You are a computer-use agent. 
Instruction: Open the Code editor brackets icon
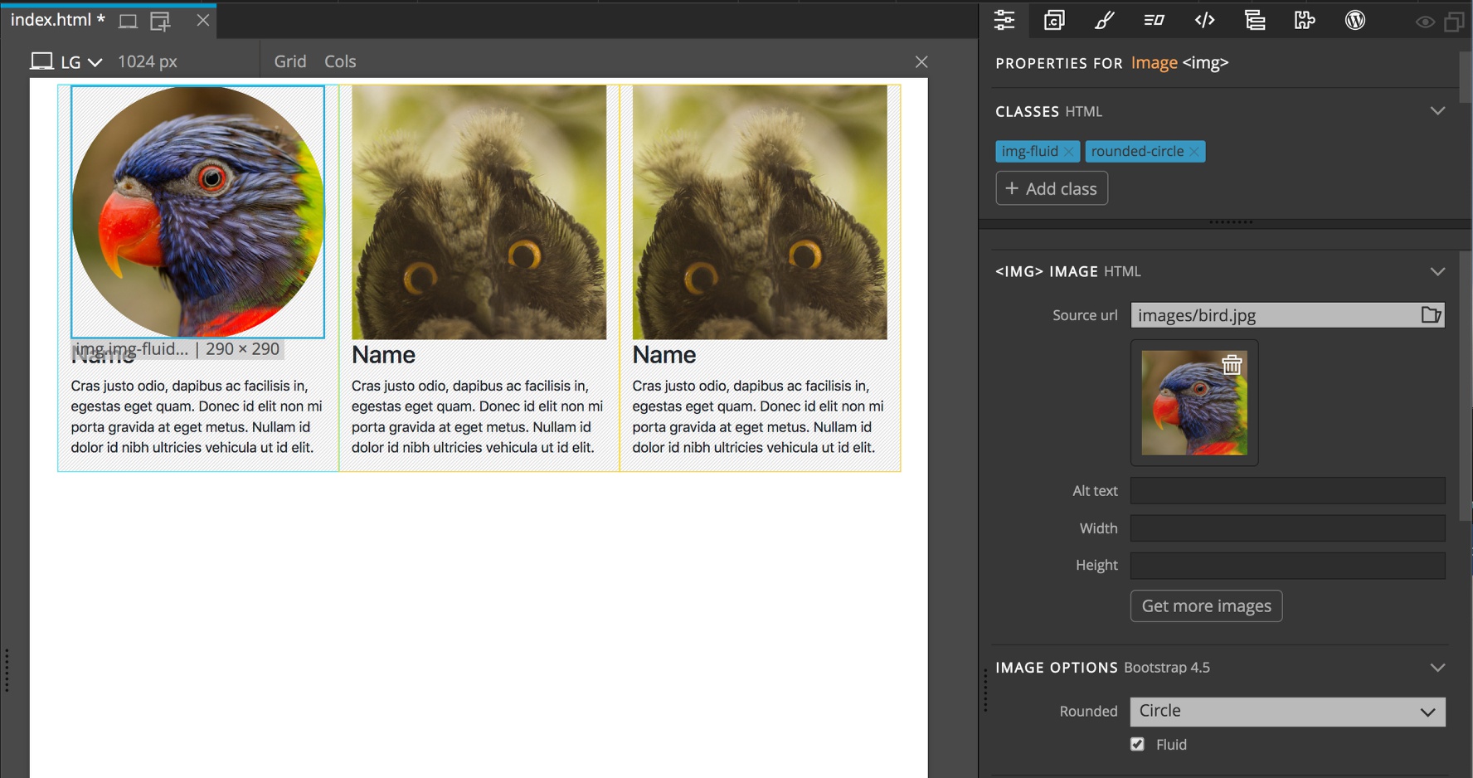(x=1204, y=20)
